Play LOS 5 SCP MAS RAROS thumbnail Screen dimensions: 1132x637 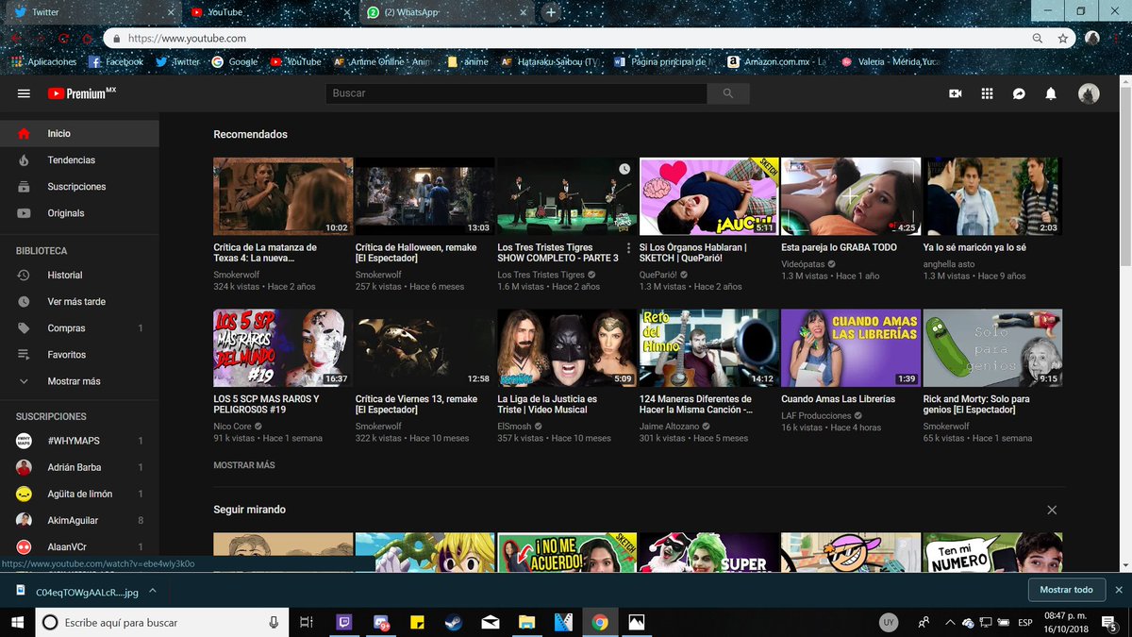pyautogui.click(x=283, y=348)
